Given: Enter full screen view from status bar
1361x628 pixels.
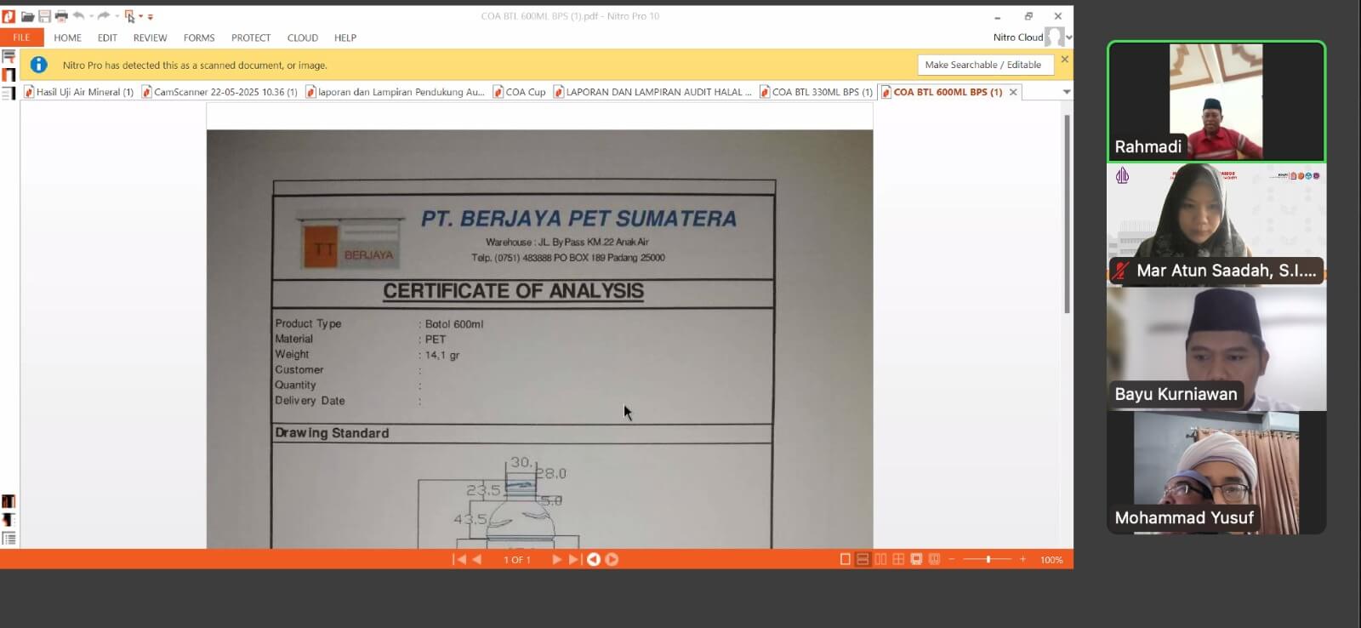Looking at the screenshot, I should [916, 559].
